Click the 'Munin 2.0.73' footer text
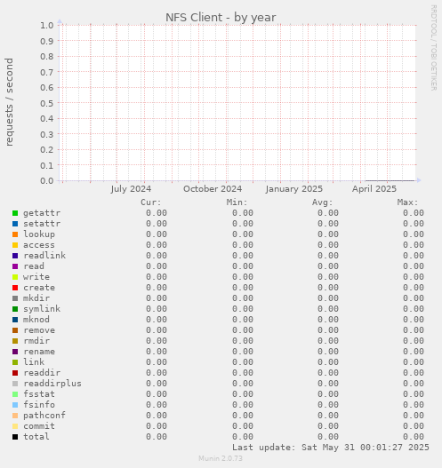The height and width of the screenshot is (468, 442). (221, 458)
